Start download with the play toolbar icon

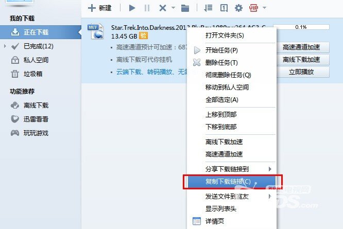tap(132, 8)
